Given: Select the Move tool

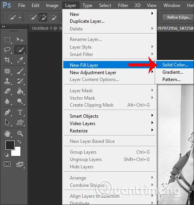Looking at the screenshot, I should point(20,39).
